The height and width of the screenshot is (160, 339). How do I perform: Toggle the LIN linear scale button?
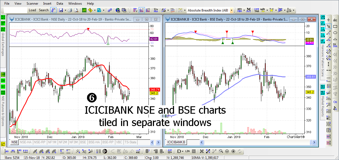pos(187,151)
